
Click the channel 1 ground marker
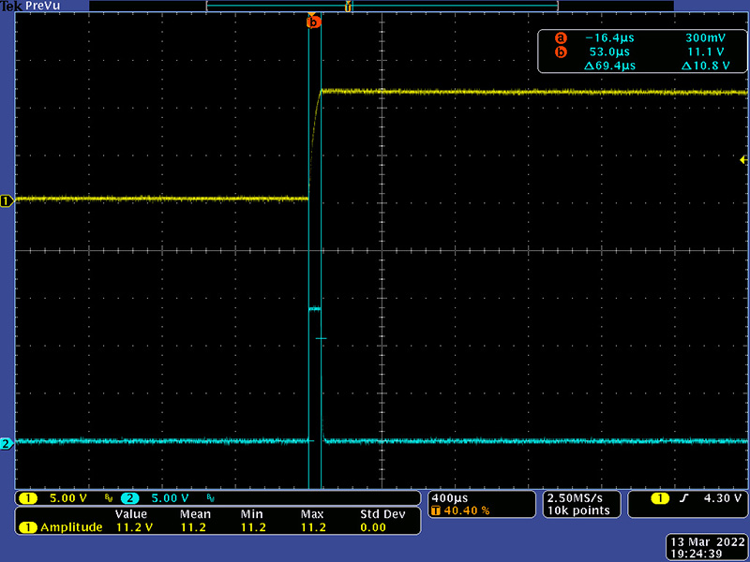point(7,200)
